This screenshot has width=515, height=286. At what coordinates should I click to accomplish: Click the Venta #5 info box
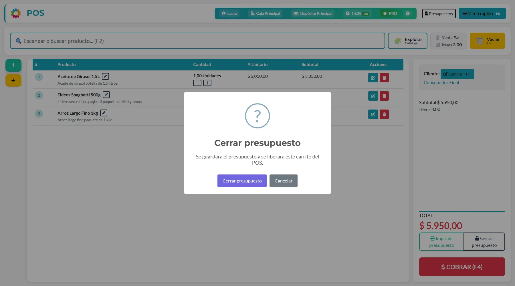449,41
